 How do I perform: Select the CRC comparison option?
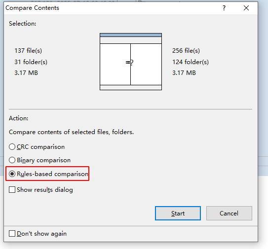coord(37,147)
